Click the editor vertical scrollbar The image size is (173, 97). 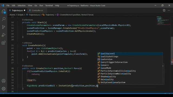point(172,51)
